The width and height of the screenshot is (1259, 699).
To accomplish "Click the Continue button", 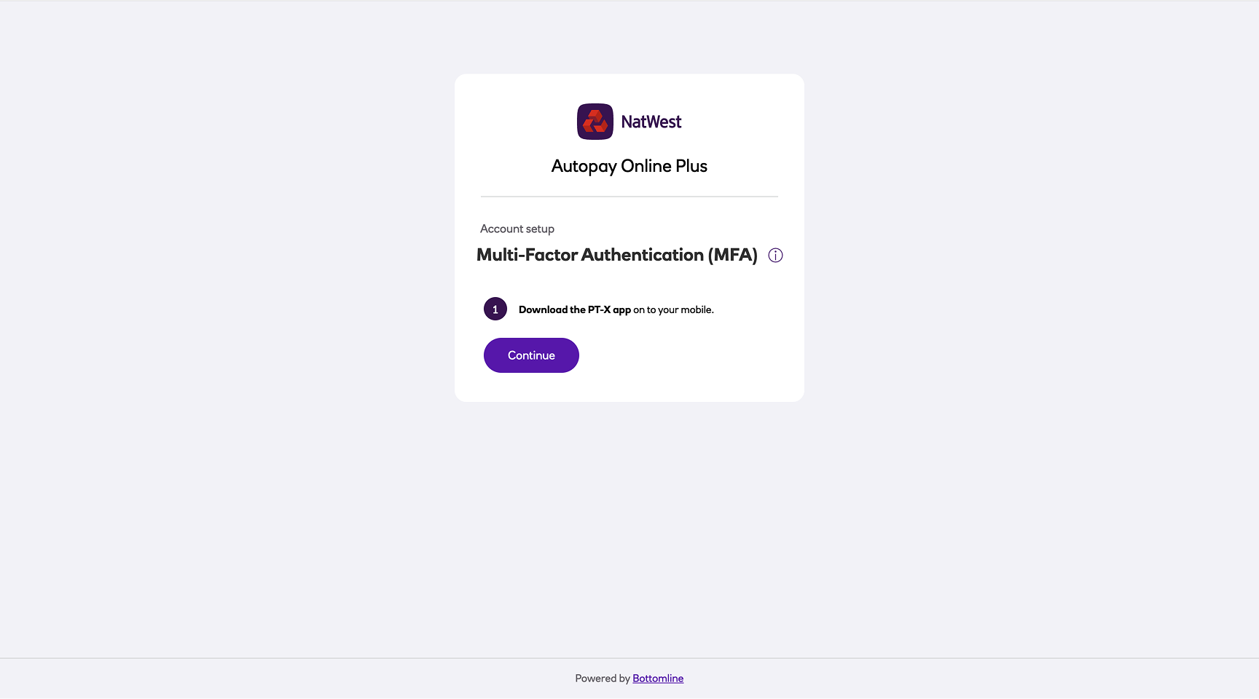I will pos(531,355).
